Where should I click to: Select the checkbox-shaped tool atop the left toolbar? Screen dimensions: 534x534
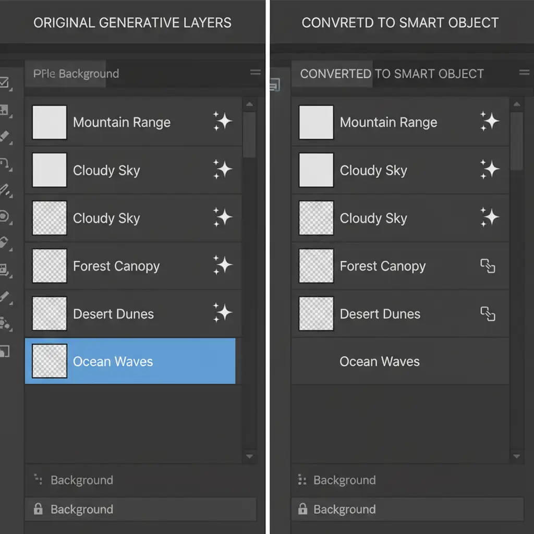5,82
